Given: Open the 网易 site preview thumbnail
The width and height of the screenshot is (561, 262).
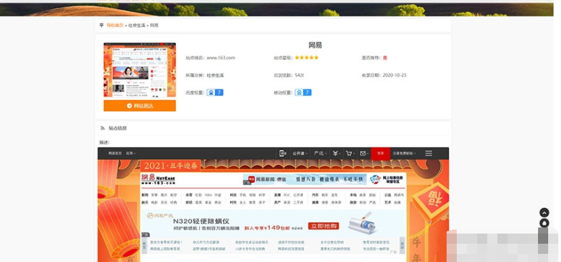Looking at the screenshot, I should pos(139,70).
